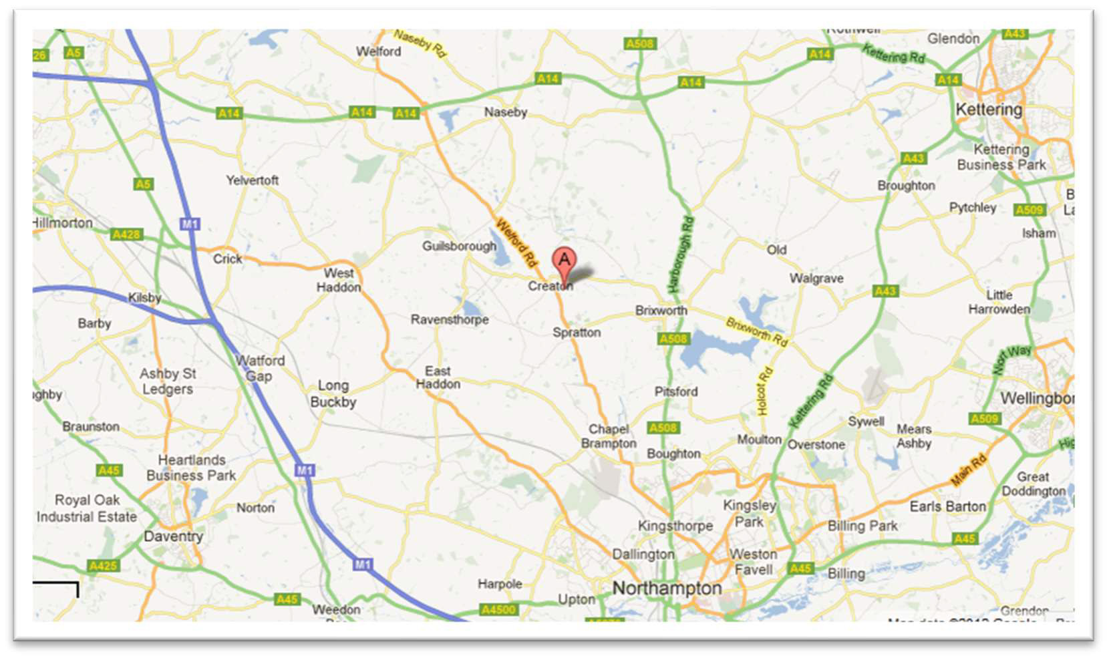Select the Brixworth village label
Image resolution: width=1107 pixels, height=658 pixels.
click(x=661, y=311)
